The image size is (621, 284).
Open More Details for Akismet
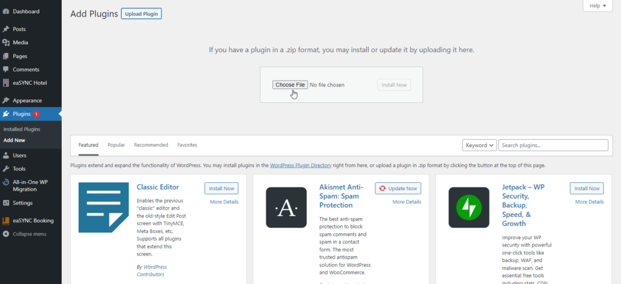coord(407,202)
